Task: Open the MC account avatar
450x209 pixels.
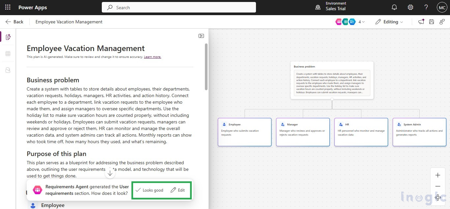Action: pyautogui.click(x=442, y=7)
